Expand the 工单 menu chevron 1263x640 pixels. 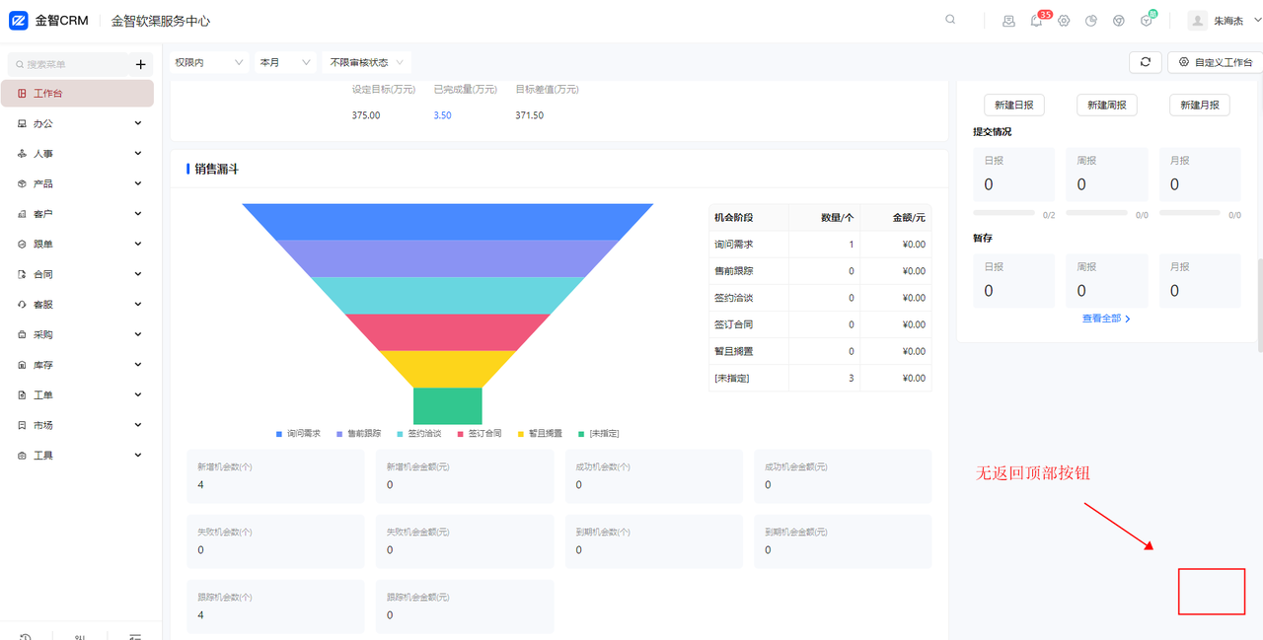[x=138, y=394]
